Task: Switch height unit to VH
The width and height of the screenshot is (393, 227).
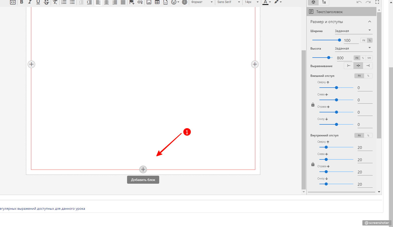Action: pos(369,58)
